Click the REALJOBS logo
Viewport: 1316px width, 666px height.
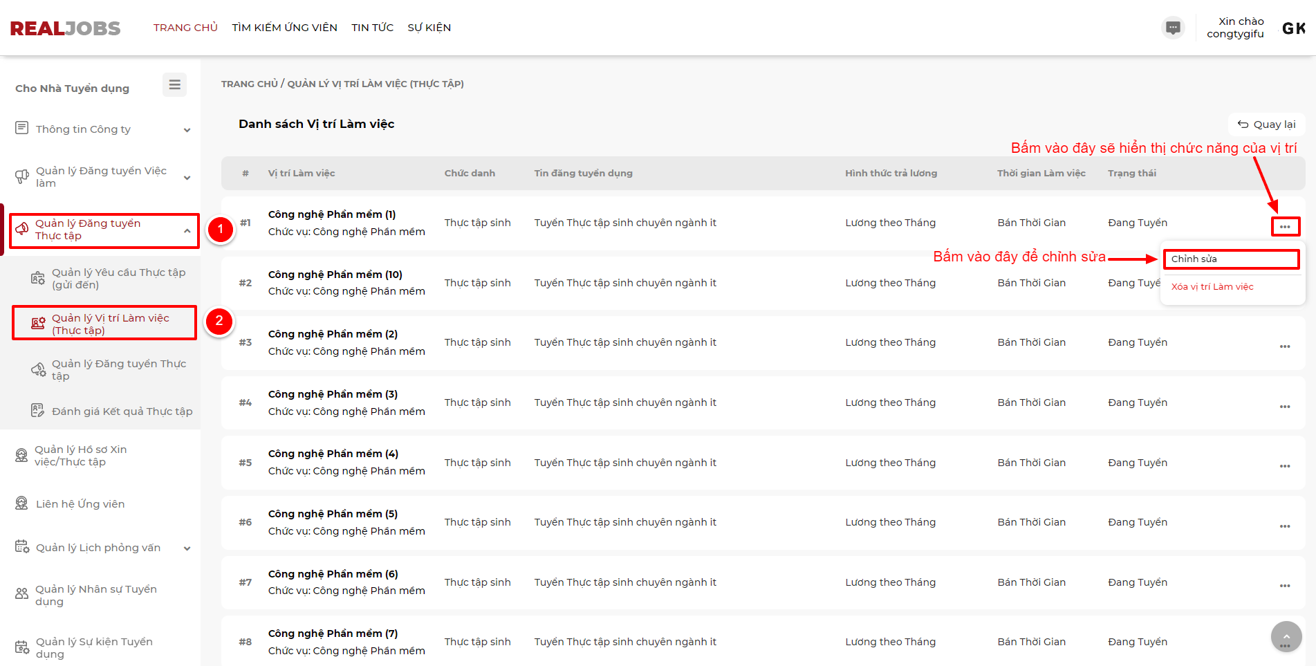(x=65, y=28)
